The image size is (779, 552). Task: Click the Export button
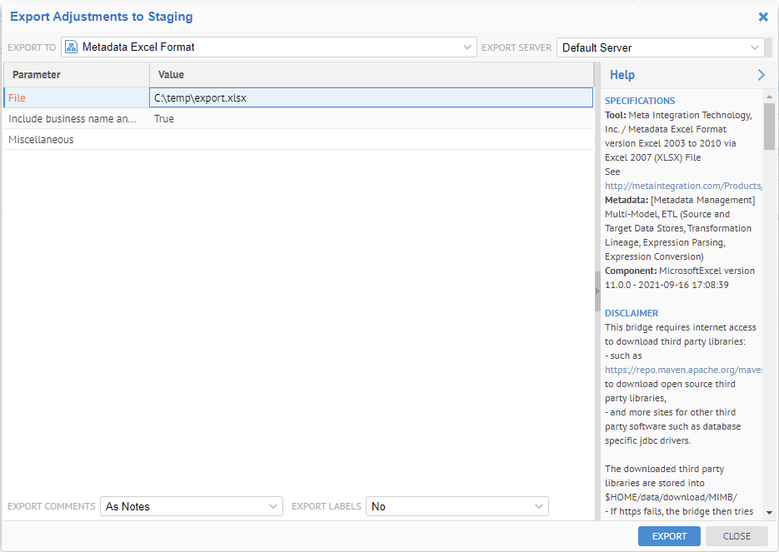(x=669, y=536)
